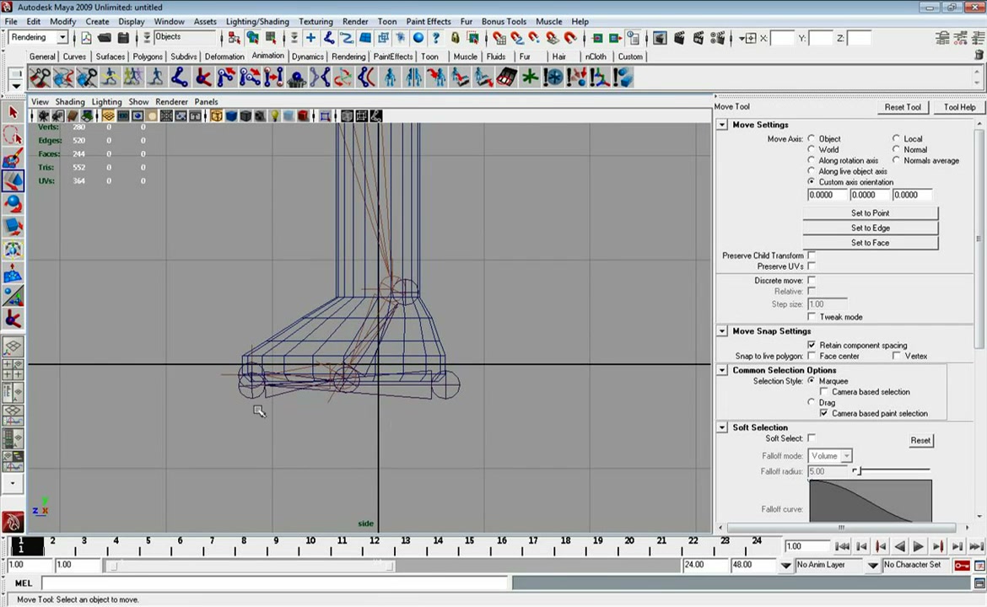Select the Object move axis option

click(812, 138)
